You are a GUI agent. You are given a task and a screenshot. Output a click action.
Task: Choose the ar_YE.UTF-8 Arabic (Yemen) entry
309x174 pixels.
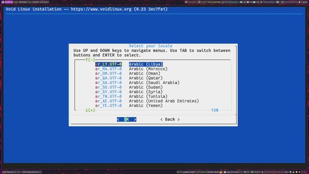[129, 105]
